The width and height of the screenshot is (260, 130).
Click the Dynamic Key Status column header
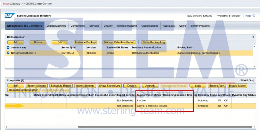[244, 95]
